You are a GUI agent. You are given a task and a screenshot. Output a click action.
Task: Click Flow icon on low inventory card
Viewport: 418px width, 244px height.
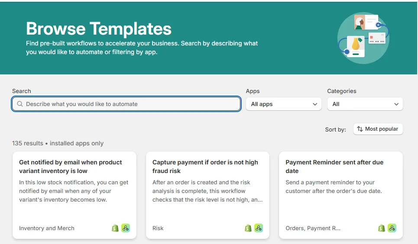click(x=126, y=228)
